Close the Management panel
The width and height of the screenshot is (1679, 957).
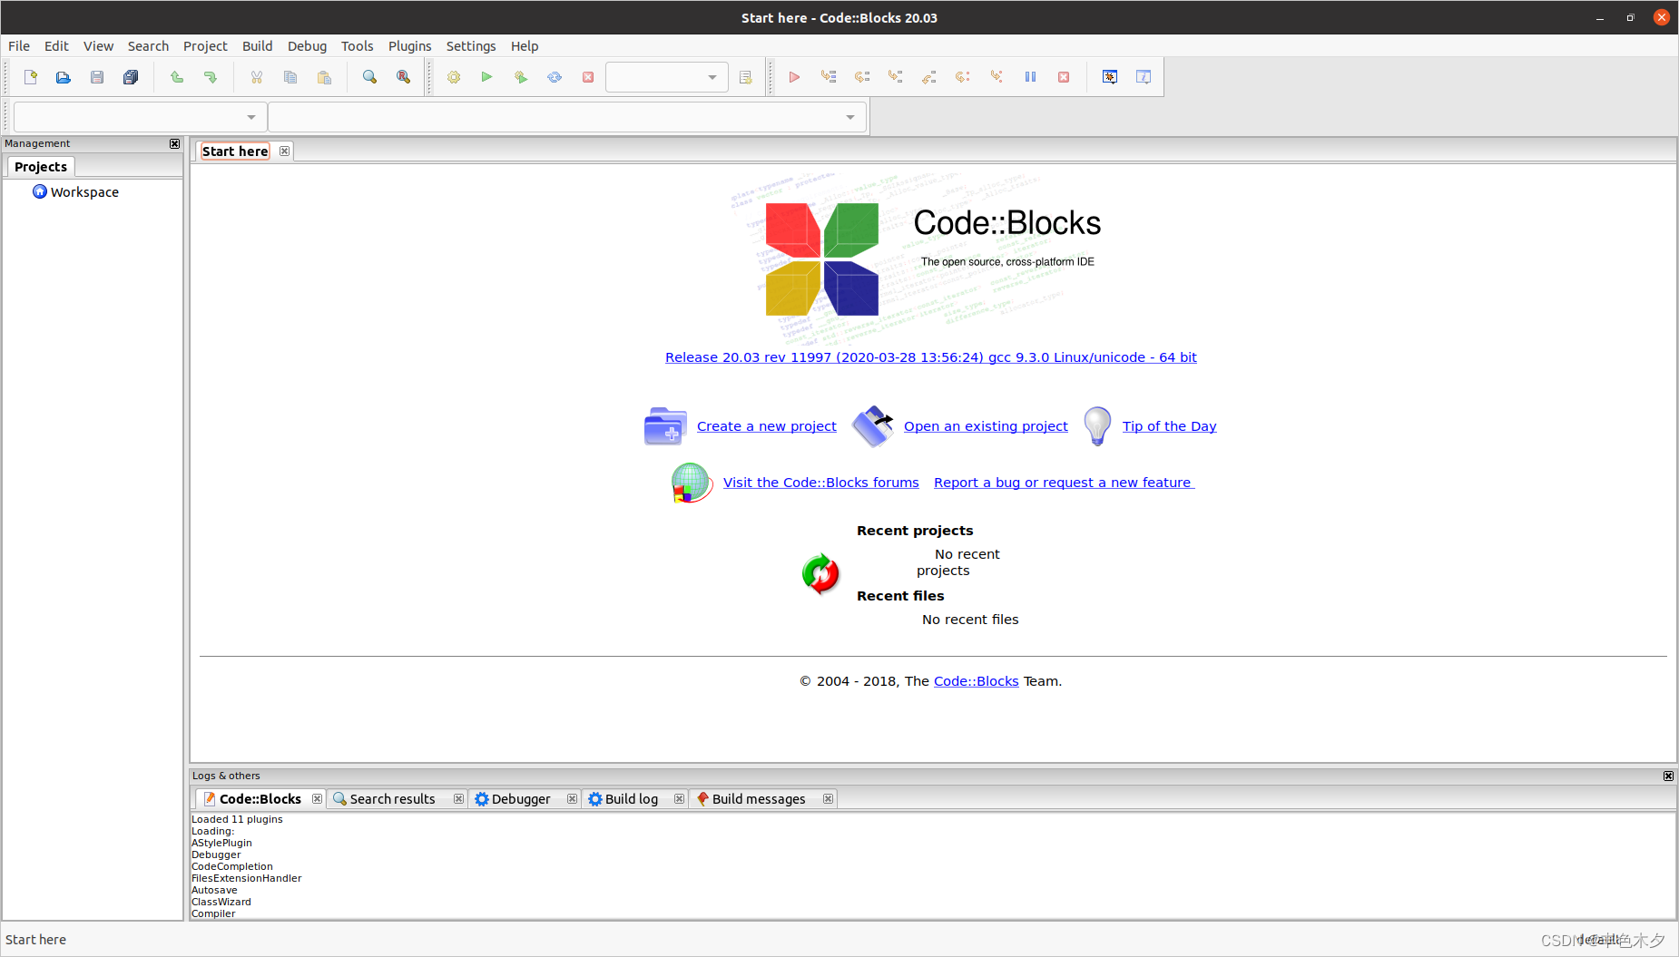pyautogui.click(x=174, y=144)
